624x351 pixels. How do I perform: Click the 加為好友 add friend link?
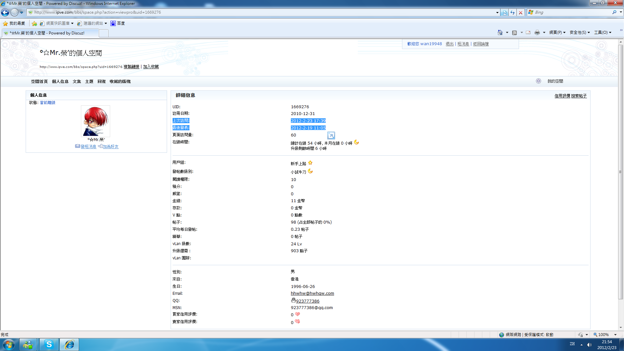point(110,147)
